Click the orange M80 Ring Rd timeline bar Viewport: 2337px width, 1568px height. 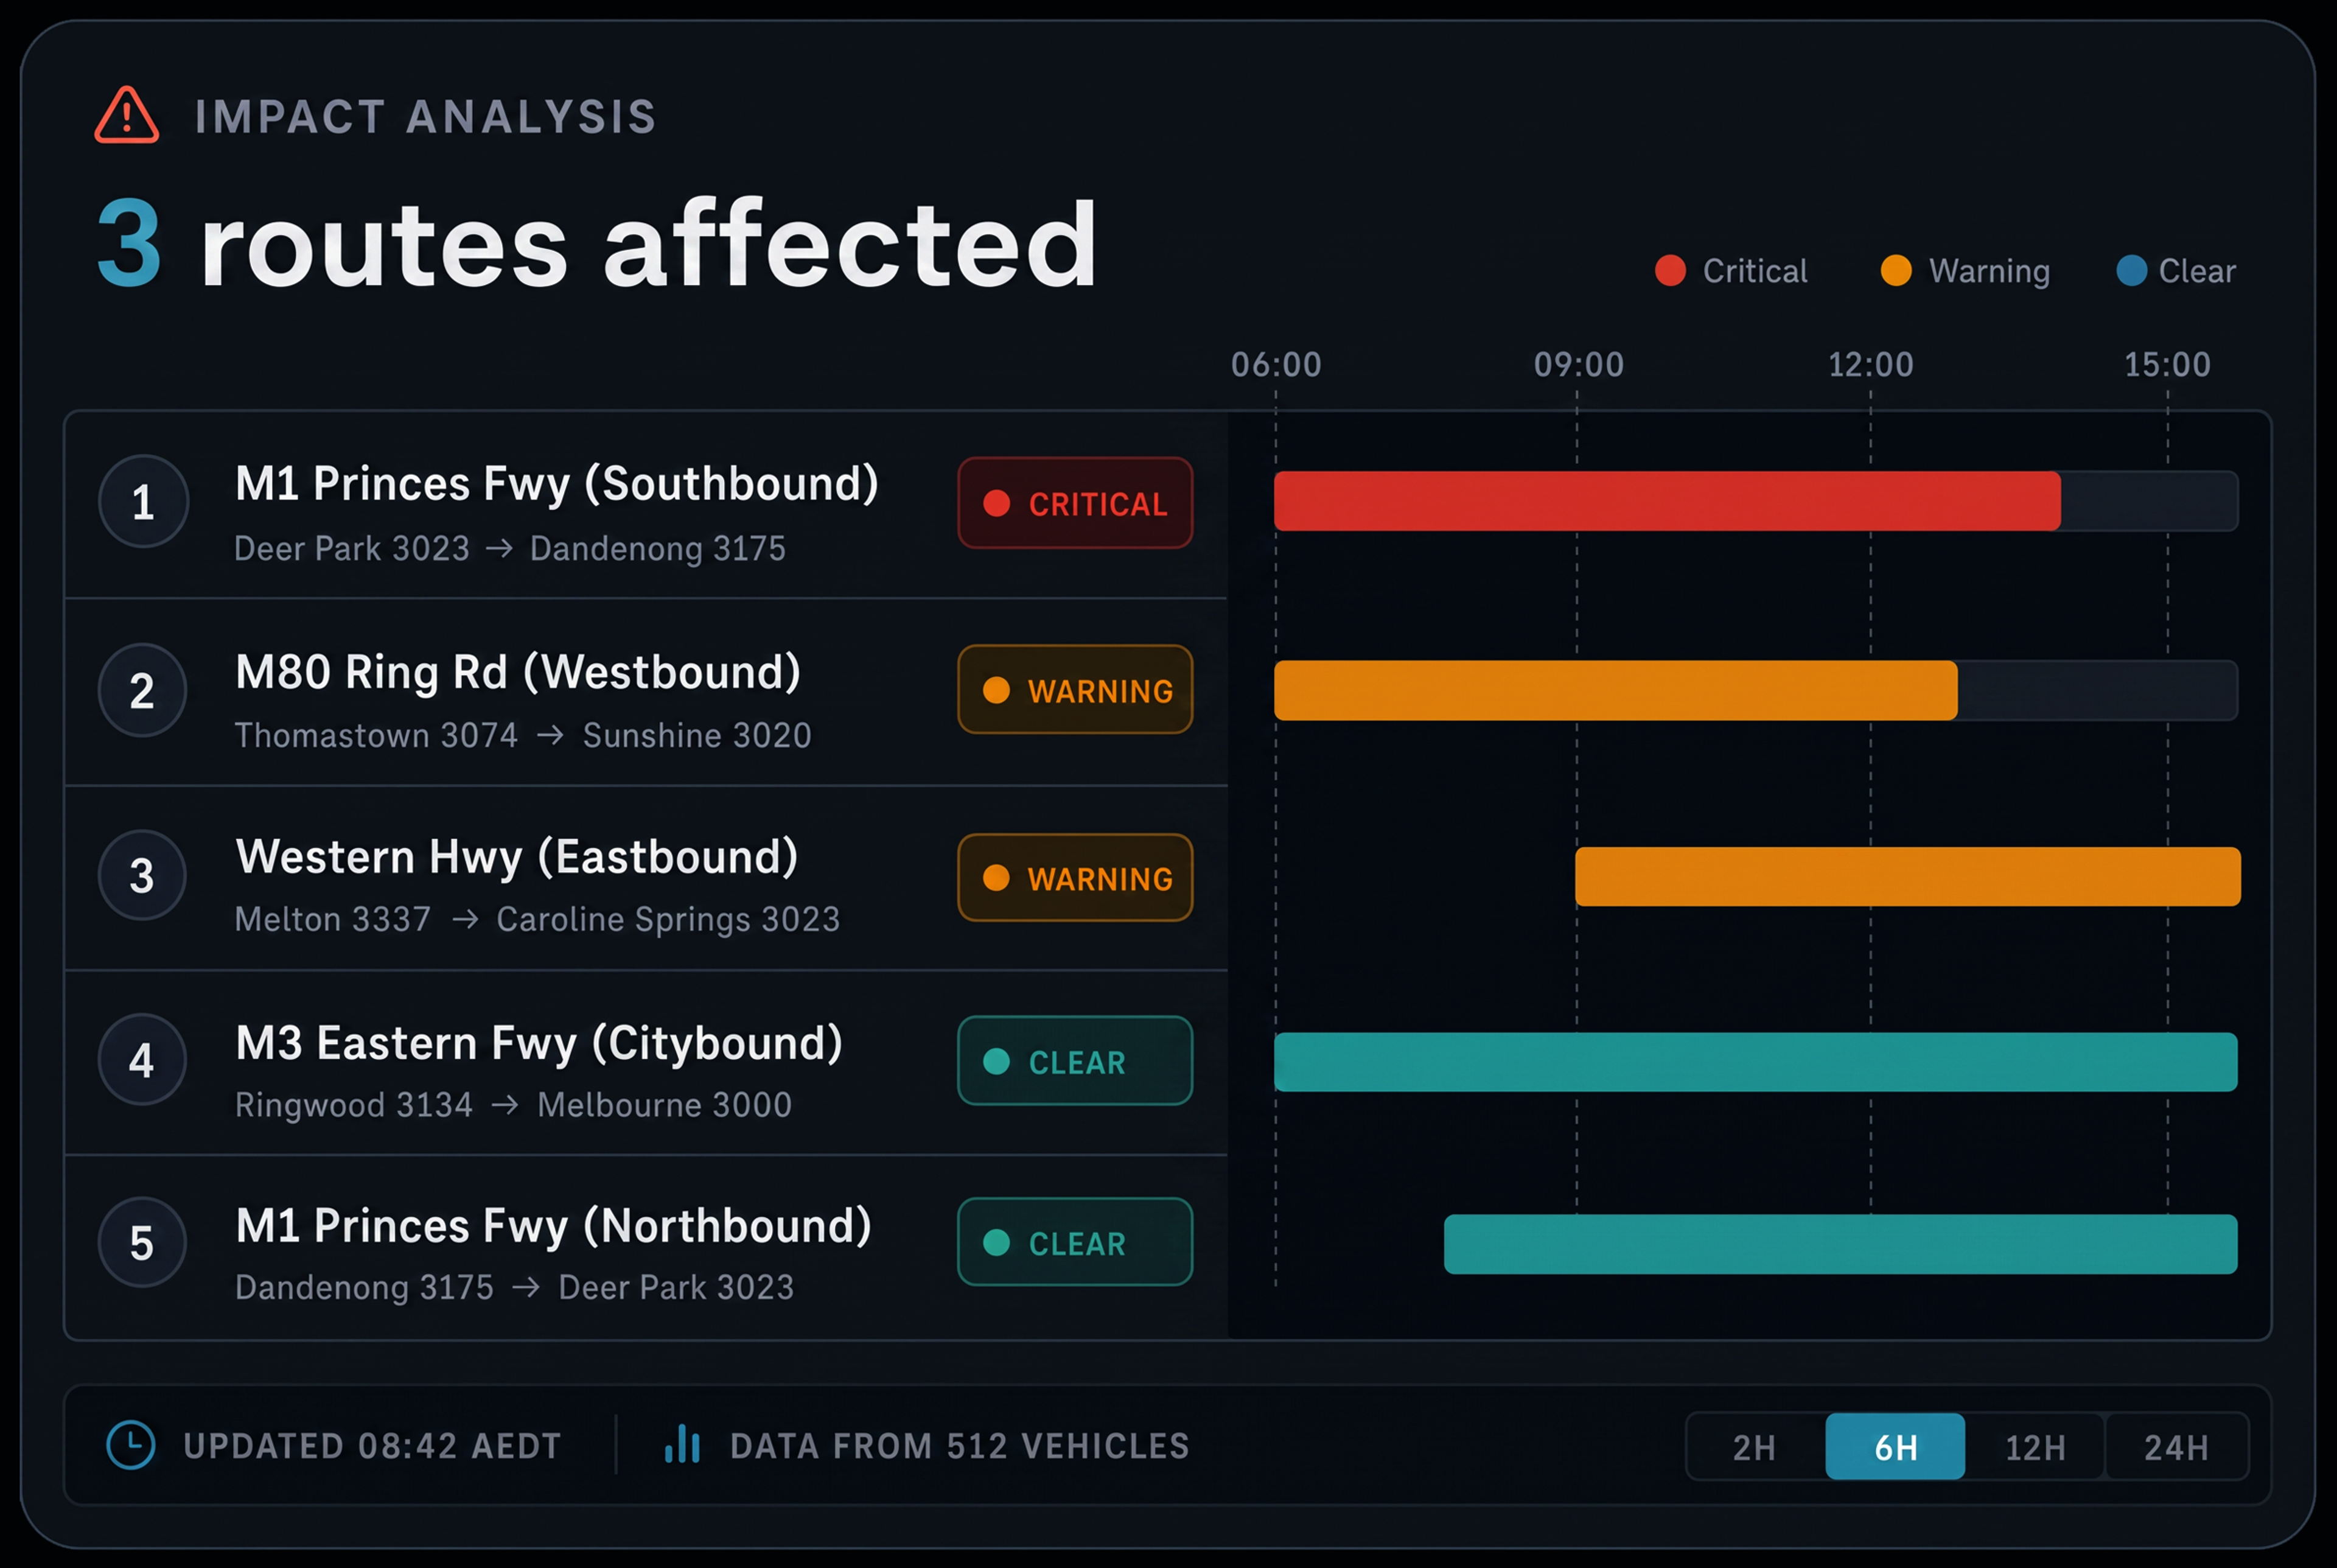tap(1615, 690)
